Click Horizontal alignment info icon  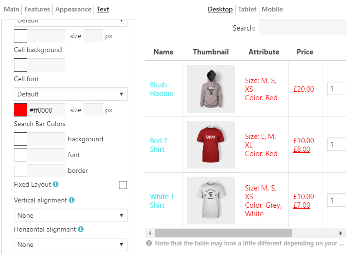81,229
